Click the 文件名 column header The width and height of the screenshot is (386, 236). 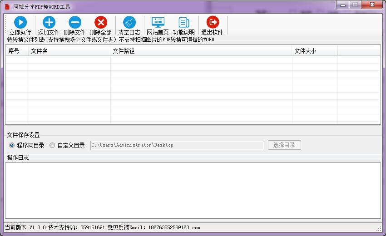pyautogui.click(x=69, y=51)
